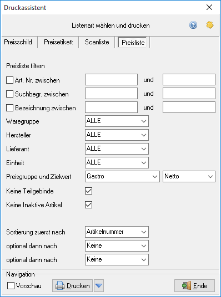The height and width of the screenshot is (297, 221).
Task: Uncheck Keine Inaktive Artikel checkbox
Action: pyautogui.click(x=88, y=205)
